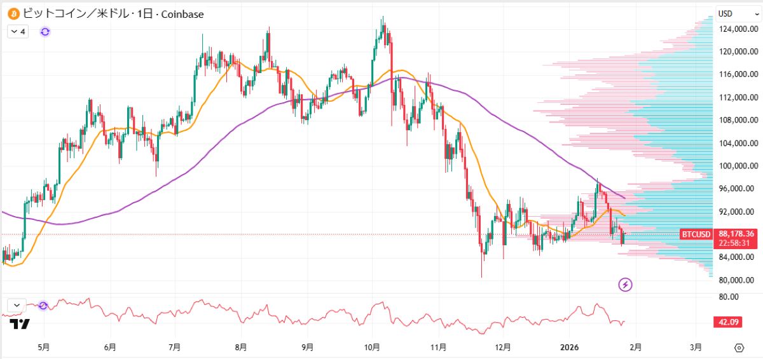The height and width of the screenshot is (359, 763).
Task: Click the 3月 label on time axis
Action: click(696, 348)
